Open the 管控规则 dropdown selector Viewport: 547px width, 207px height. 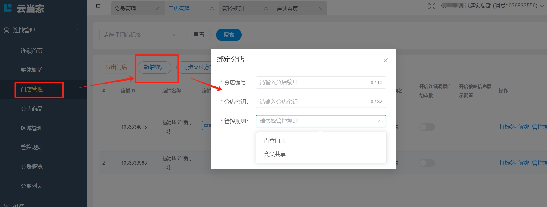click(x=321, y=121)
